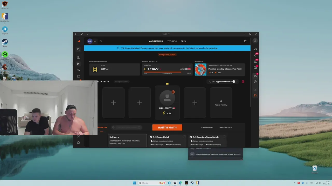Open the party icon in right sidebar
This screenshot has width=332, height=186.
(255, 76)
